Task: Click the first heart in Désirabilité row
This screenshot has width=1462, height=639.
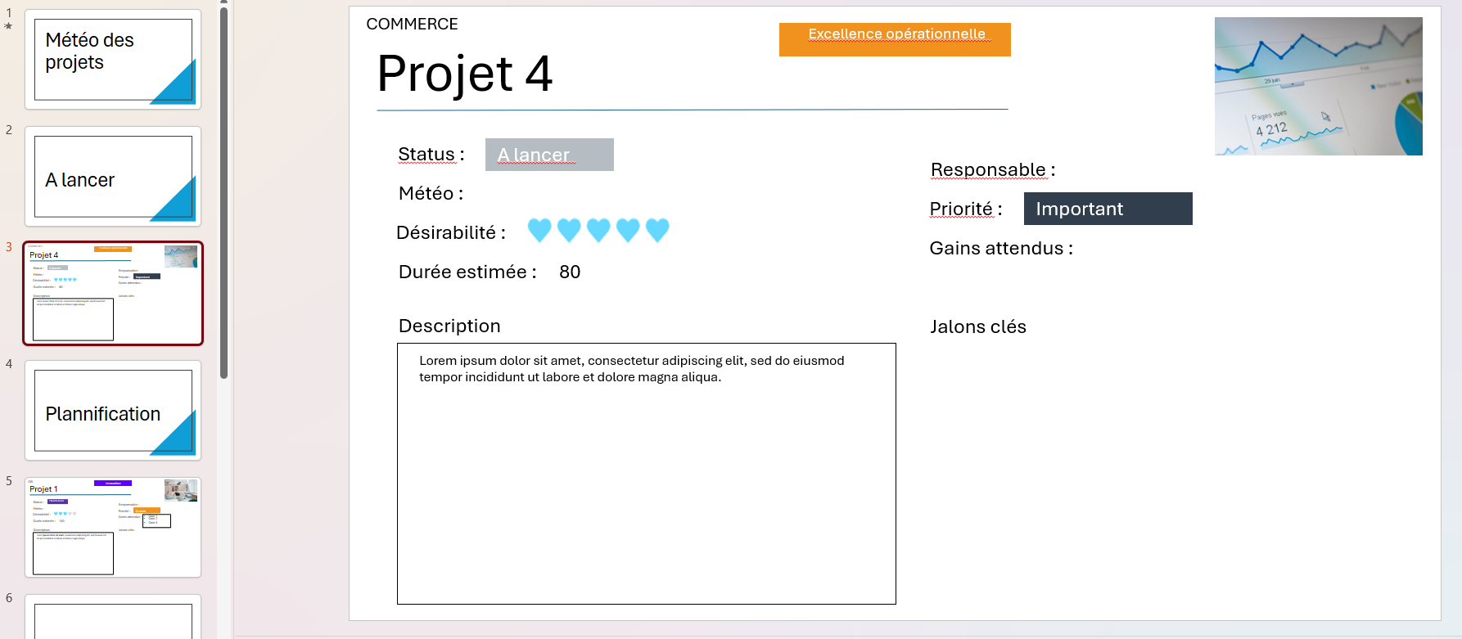Action: click(x=539, y=231)
